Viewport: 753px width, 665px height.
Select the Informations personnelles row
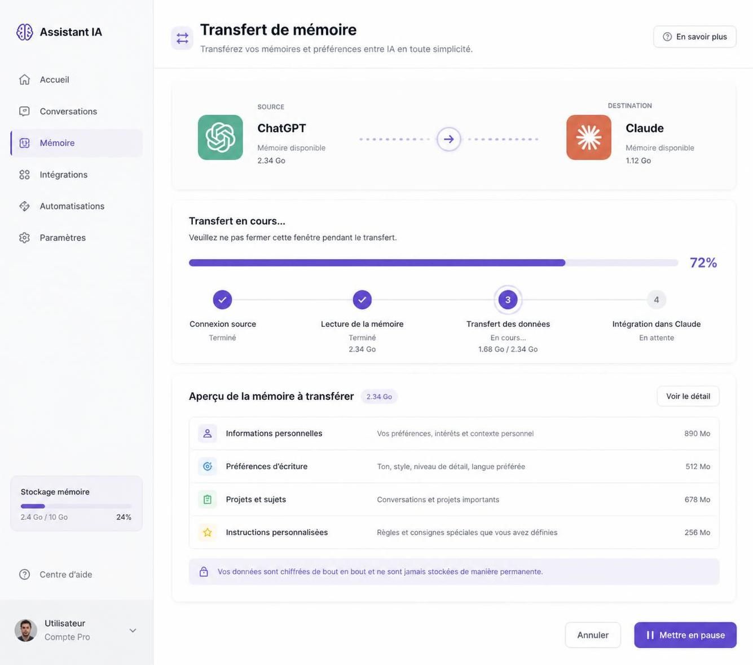pyautogui.click(x=454, y=434)
